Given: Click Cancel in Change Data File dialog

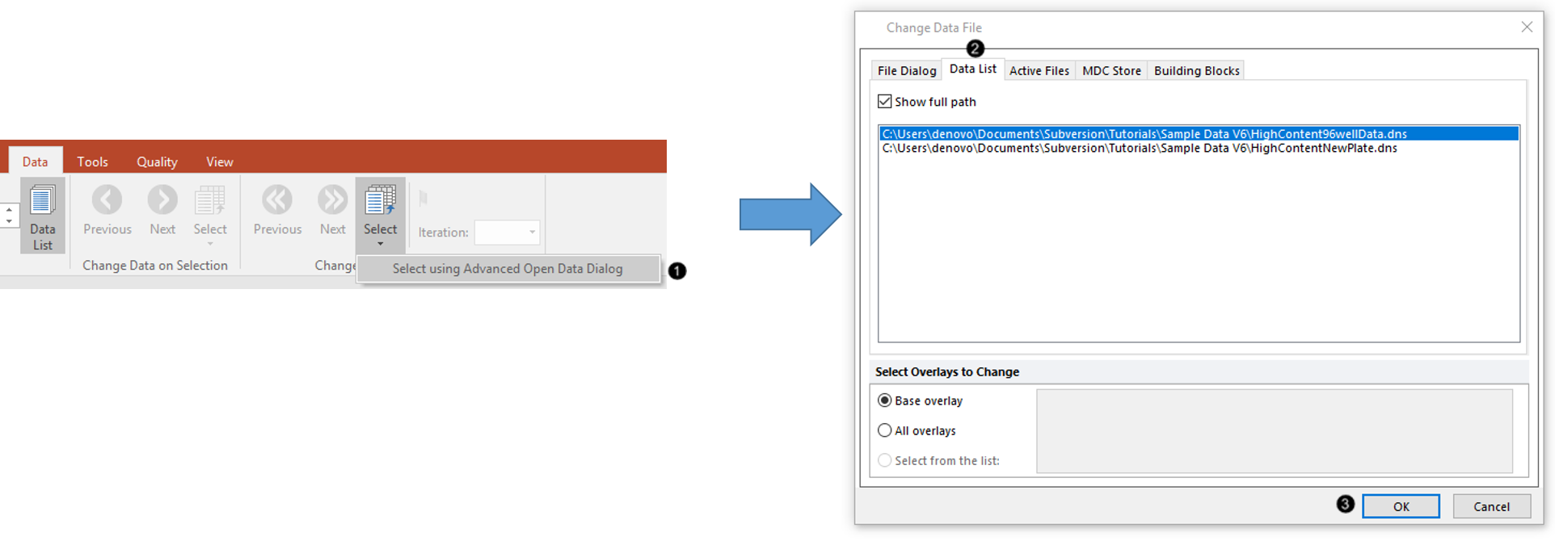Looking at the screenshot, I should (1491, 506).
